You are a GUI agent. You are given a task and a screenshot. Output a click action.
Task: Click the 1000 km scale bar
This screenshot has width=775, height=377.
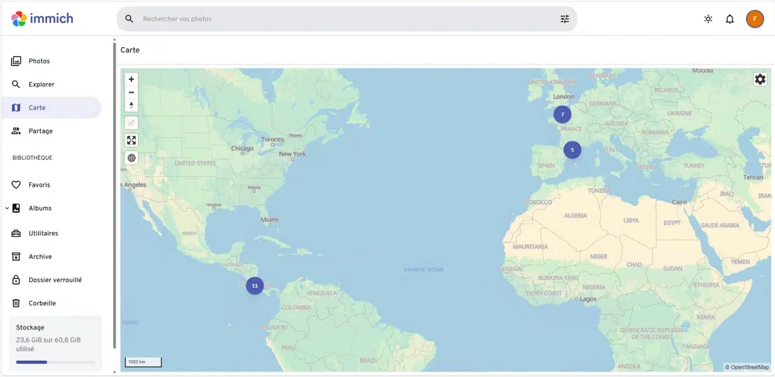click(x=143, y=362)
